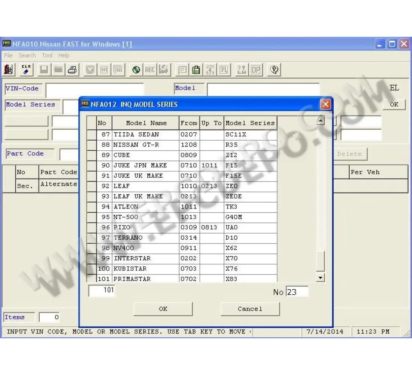Open the Tool menu
This screenshot has height=375, width=412.
click(47, 55)
